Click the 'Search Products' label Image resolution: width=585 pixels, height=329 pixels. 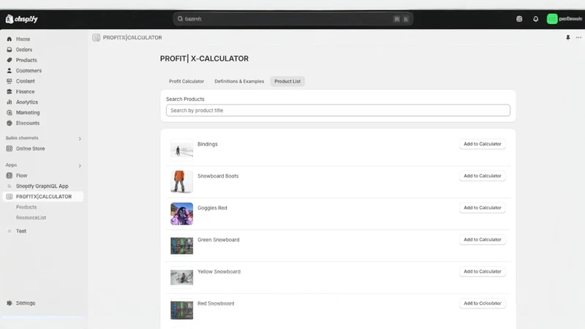185,99
